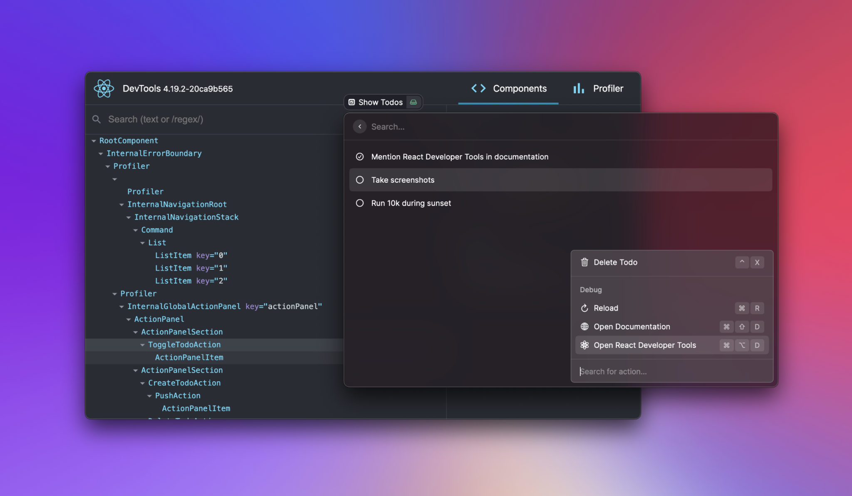Choose Reload from the Debug actions
Viewport: 852px width, 496px height.
(672, 308)
